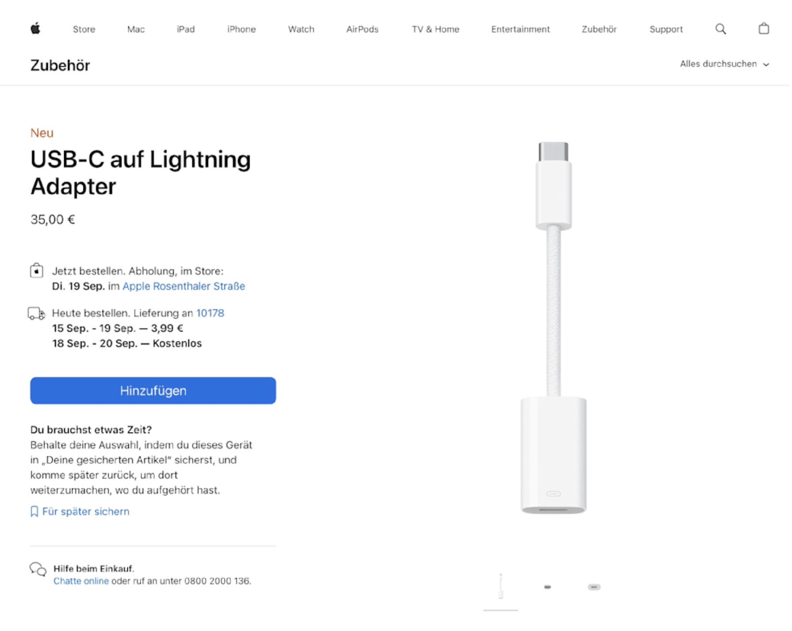This screenshot has width=792, height=631.
Task: Click the bookmark icon for saving later
Action: point(34,511)
